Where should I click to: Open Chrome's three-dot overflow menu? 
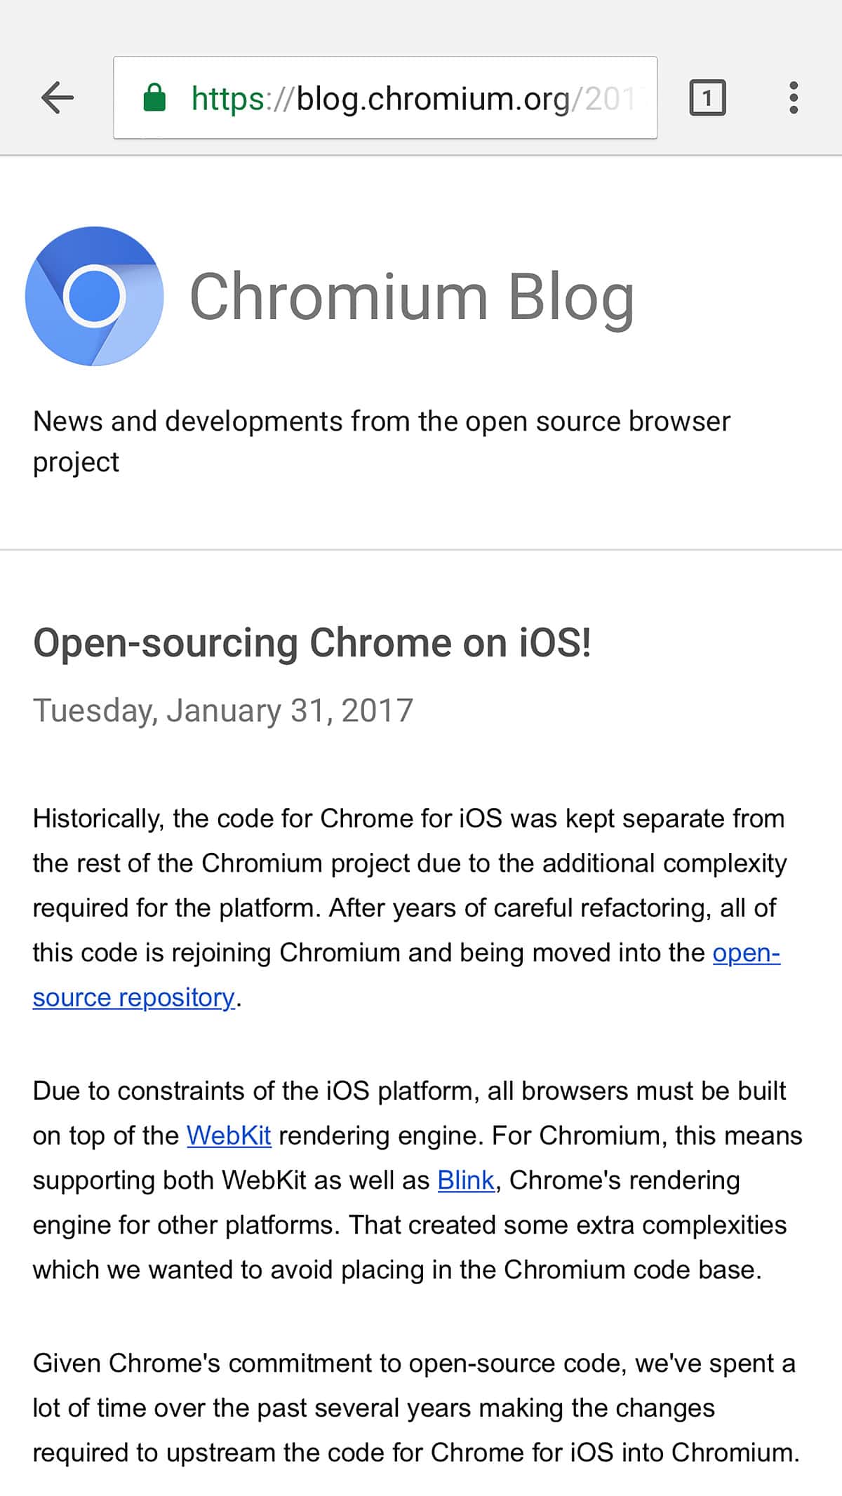[793, 97]
